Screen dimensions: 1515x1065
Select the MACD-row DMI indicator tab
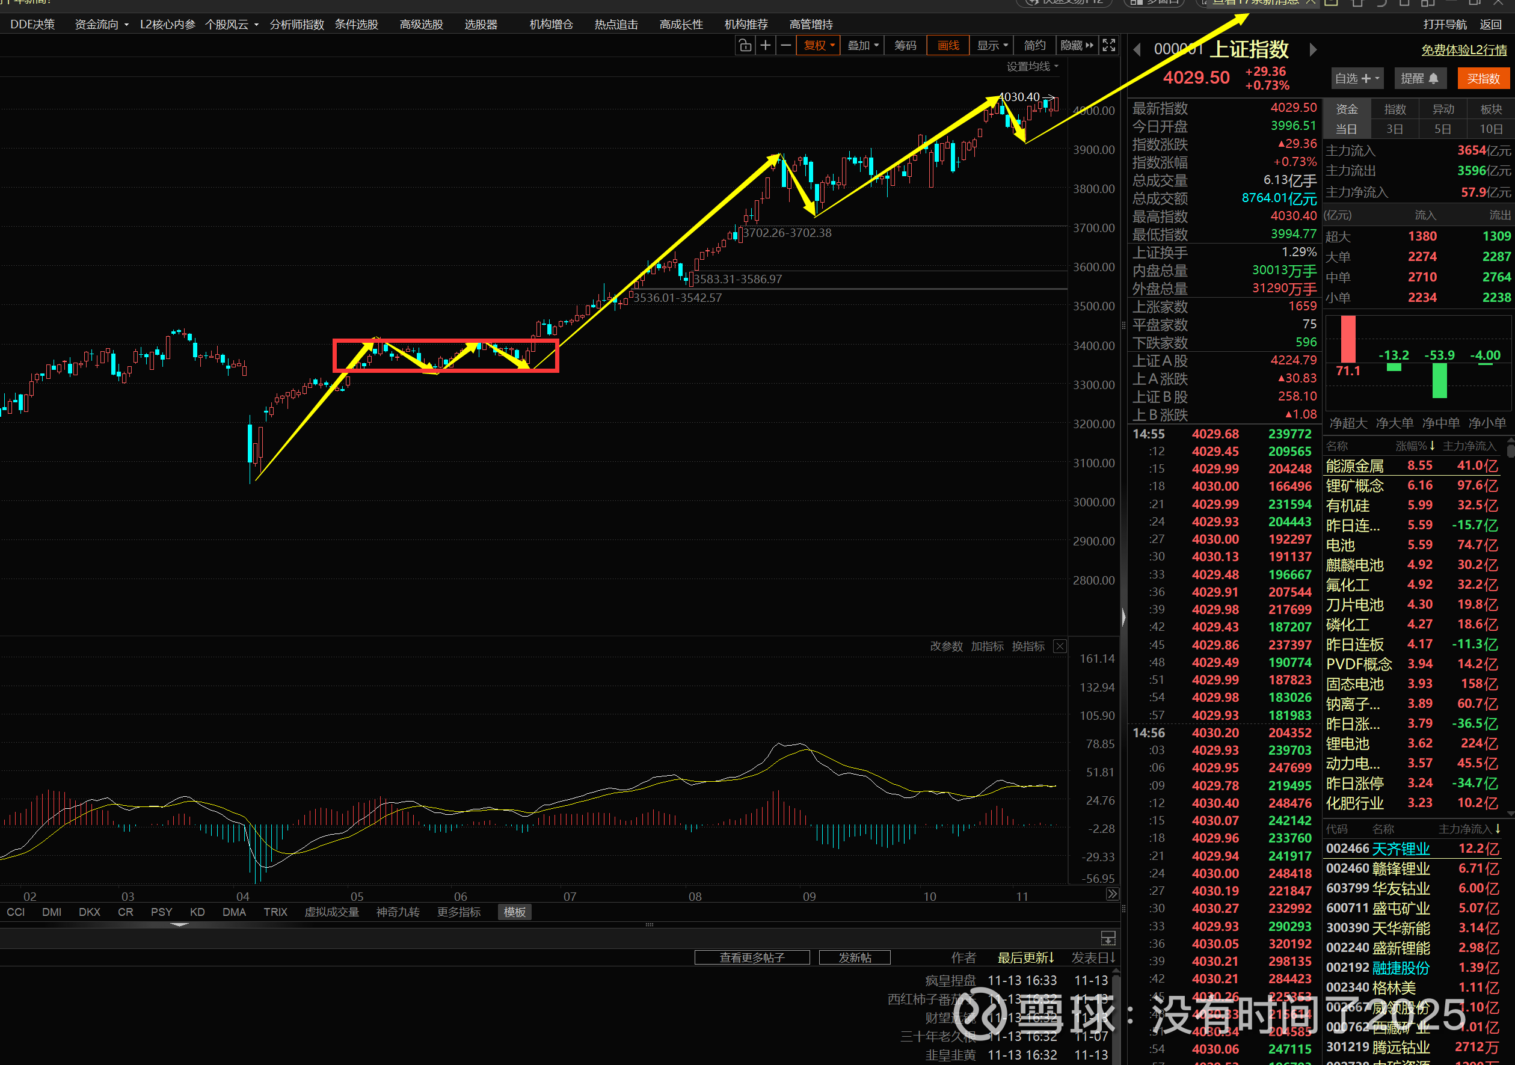(52, 912)
